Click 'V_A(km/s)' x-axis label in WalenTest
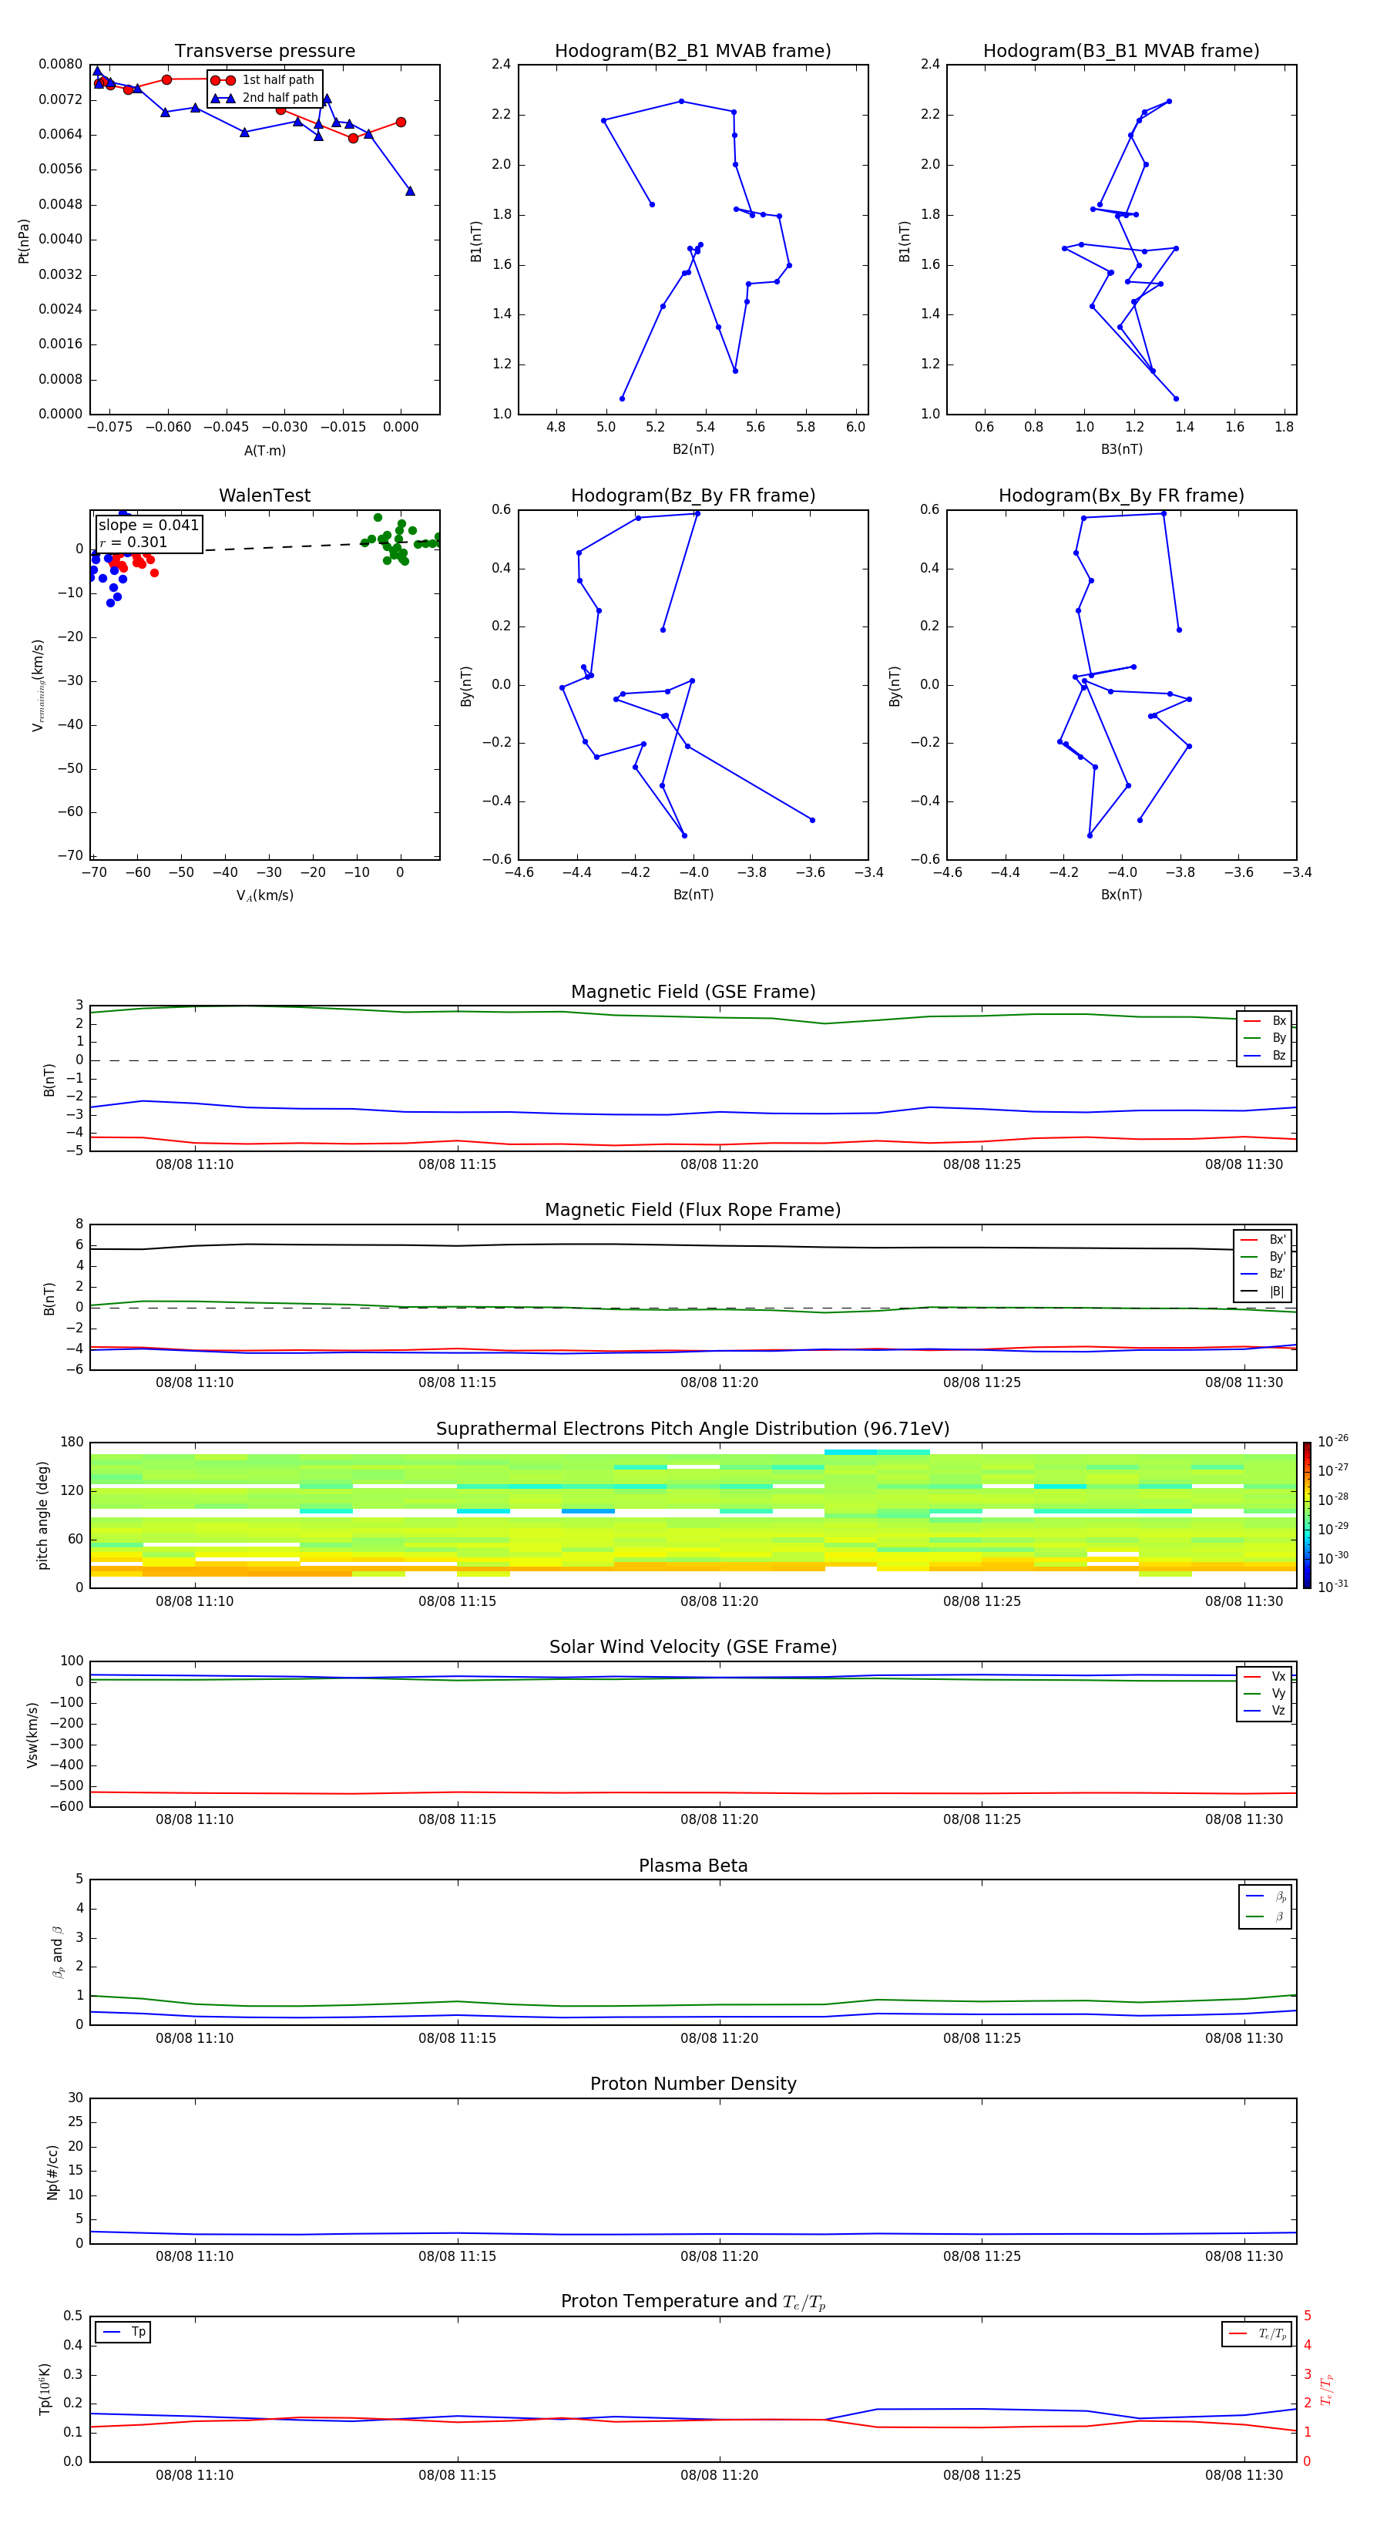 point(264,895)
